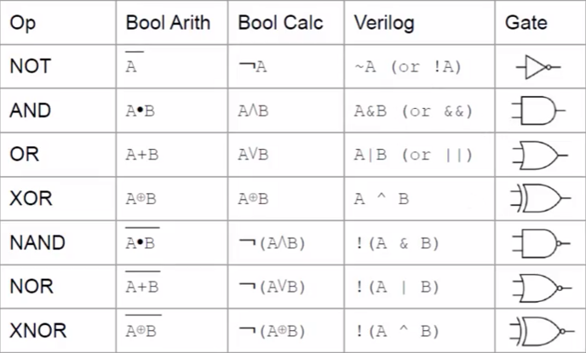Click the NOT gate symbol
Image resolution: width=586 pixels, height=353 pixels.
[537, 66]
